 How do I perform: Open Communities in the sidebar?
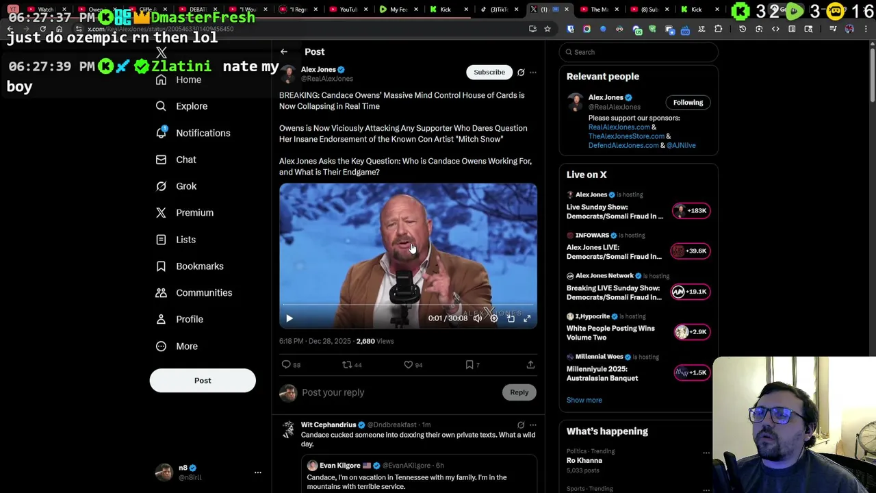(193, 293)
